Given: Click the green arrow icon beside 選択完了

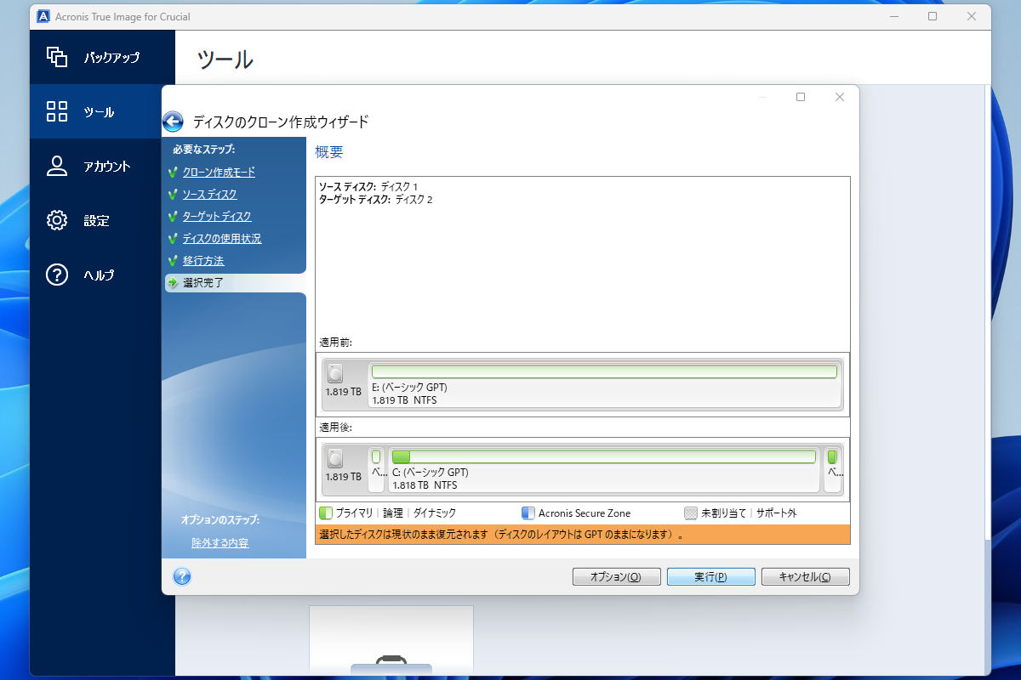Looking at the screenshot, I should pyautogui.click(x=173, y=283).
